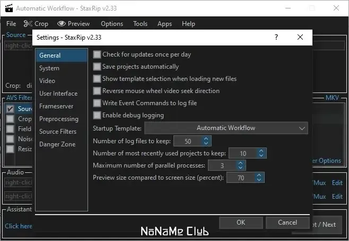Click the second audio track input field
The height and width of the screenshot is (241, 349).
[19, 196]
